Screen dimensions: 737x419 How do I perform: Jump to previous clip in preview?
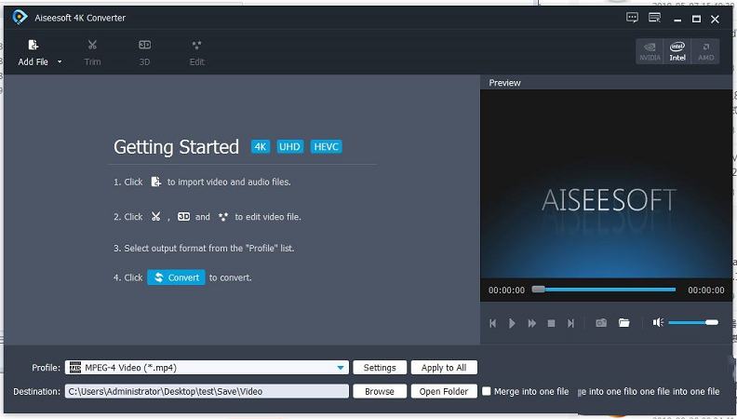(x=492, y=323)
